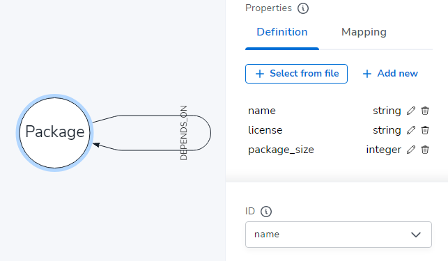The height and width of the screenshot is (261, 448).
Task: Click the Select from file button
Action: pos(296,74)
